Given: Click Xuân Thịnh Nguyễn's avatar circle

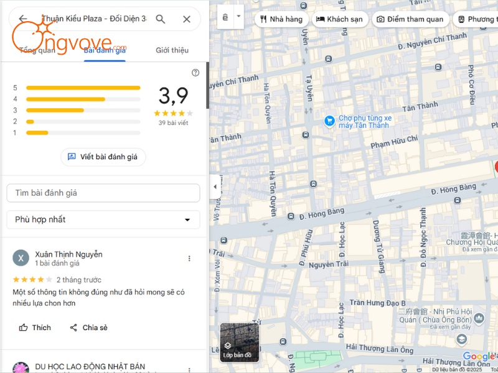Looking at the screenshot, I should pos(21,258).
